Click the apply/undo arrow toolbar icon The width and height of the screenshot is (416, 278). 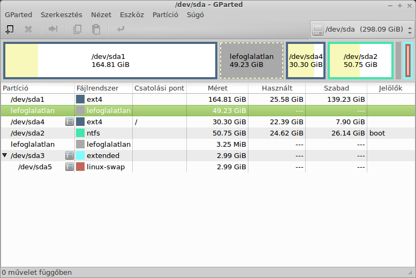120,29
